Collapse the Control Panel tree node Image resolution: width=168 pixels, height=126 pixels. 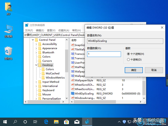click(x=33, y=40)
